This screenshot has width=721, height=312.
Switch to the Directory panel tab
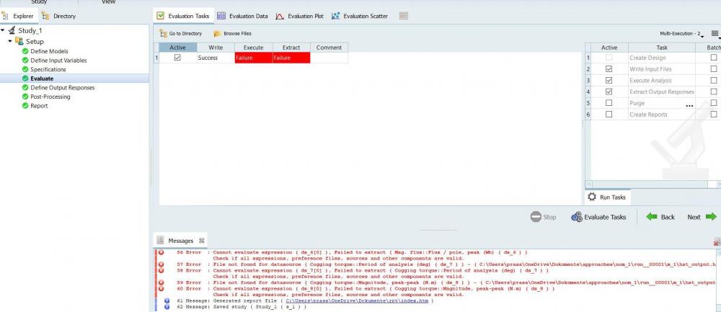coord(58,16)
